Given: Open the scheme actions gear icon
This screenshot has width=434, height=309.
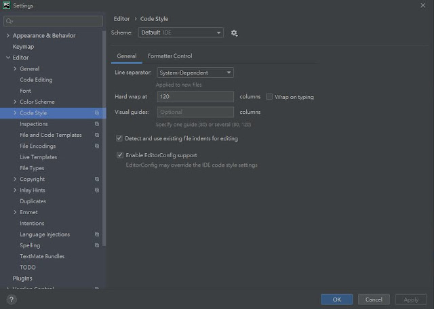Looking at the screenshot, I should (x=234, y=33).
